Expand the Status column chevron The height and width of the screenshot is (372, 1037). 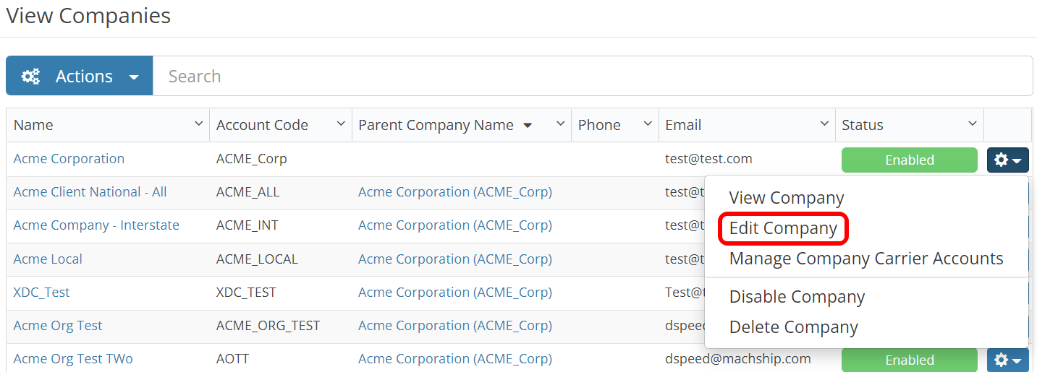tap(973, 125)
